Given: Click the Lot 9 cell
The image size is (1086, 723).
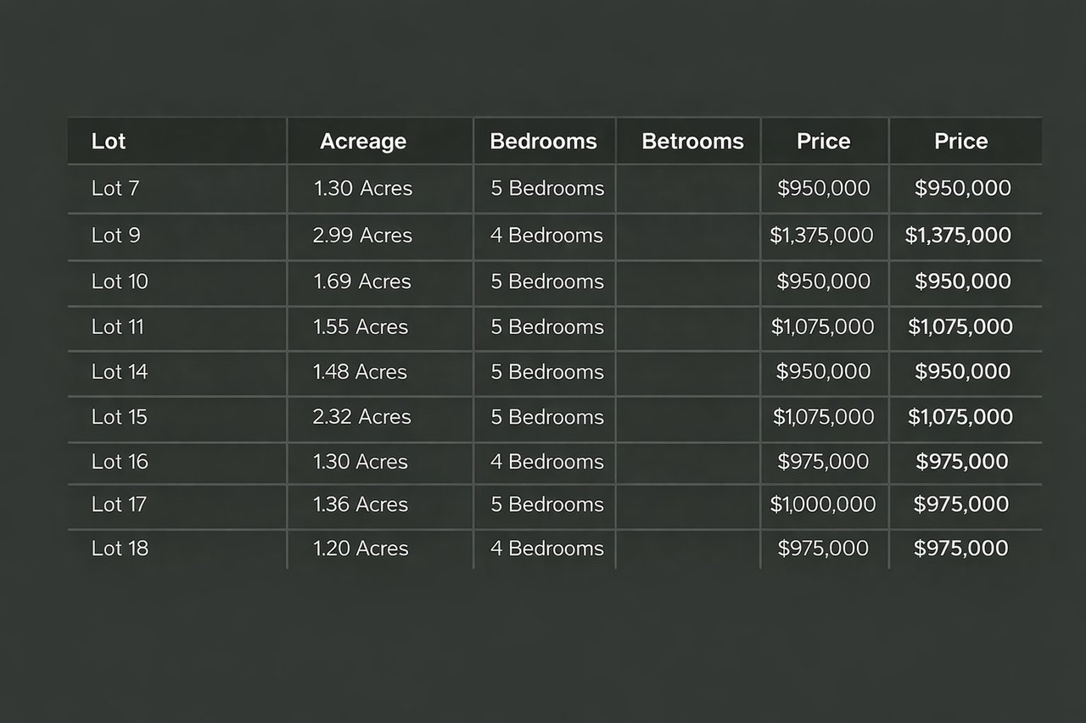Looking at the screenshot, I should point(116,235).
